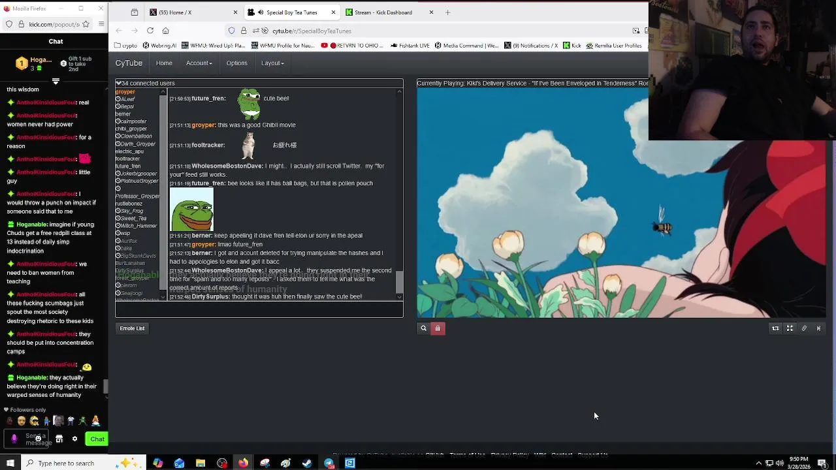The image size is (836, 470).
Task: Open Remilia User Profiles bookmark
Action: tap(613, 46)
